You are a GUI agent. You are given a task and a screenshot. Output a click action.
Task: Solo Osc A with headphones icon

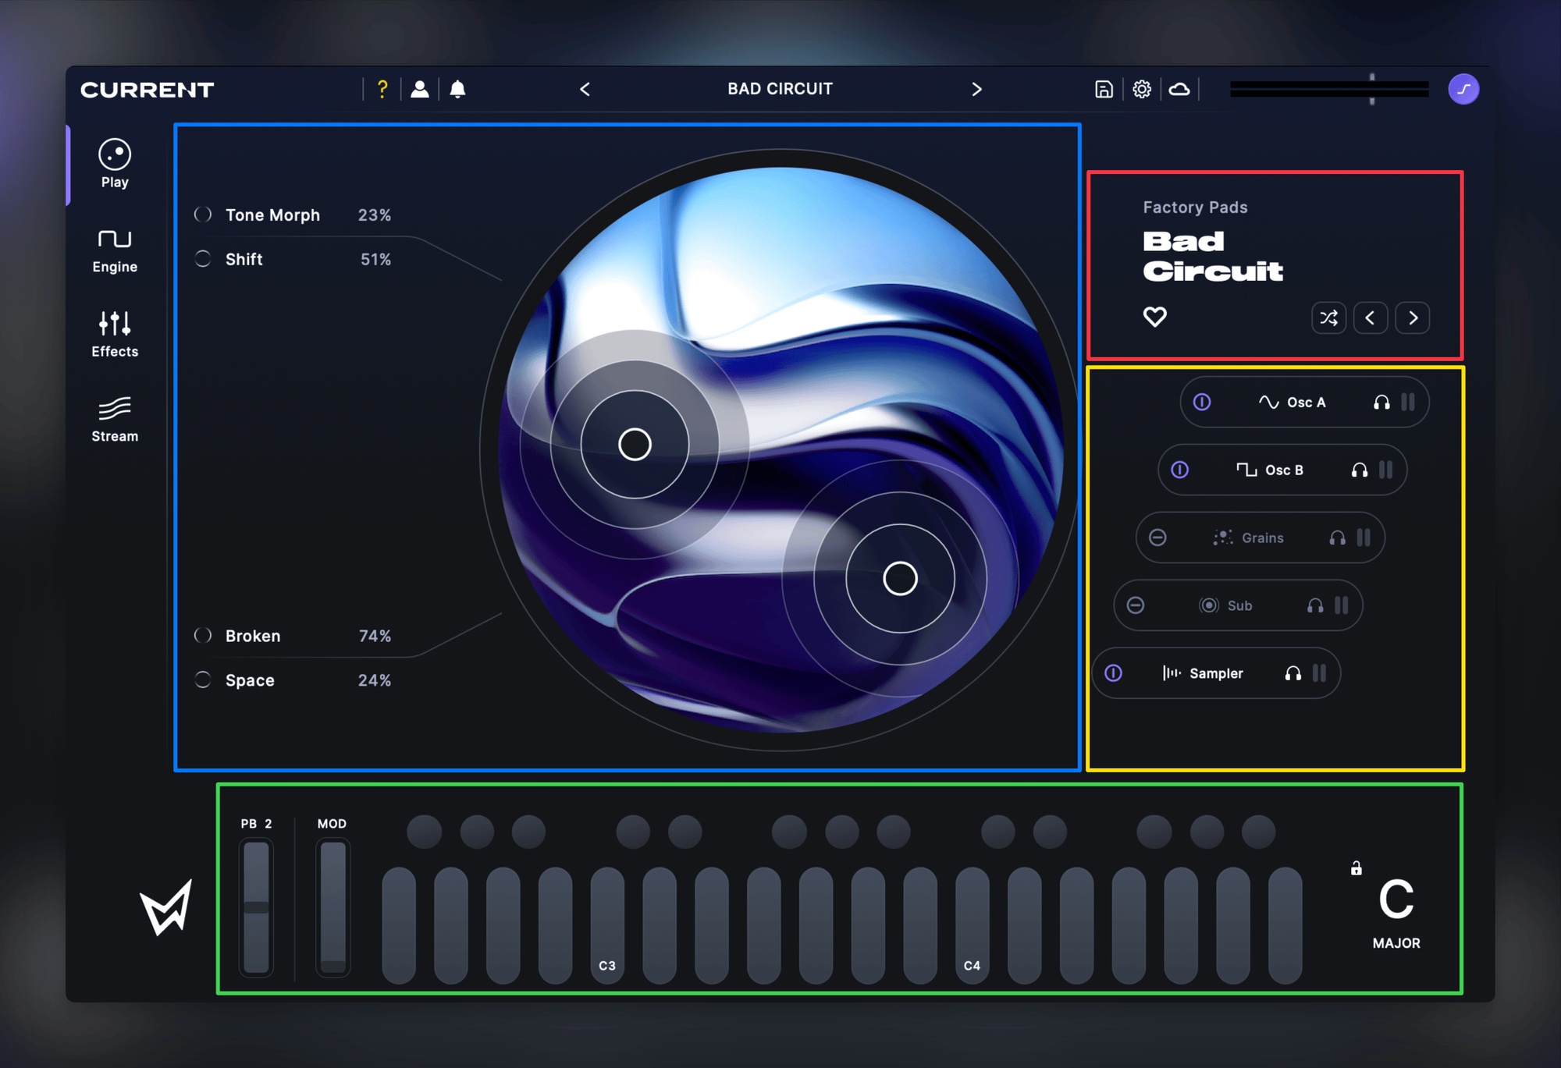(1381, 403)
